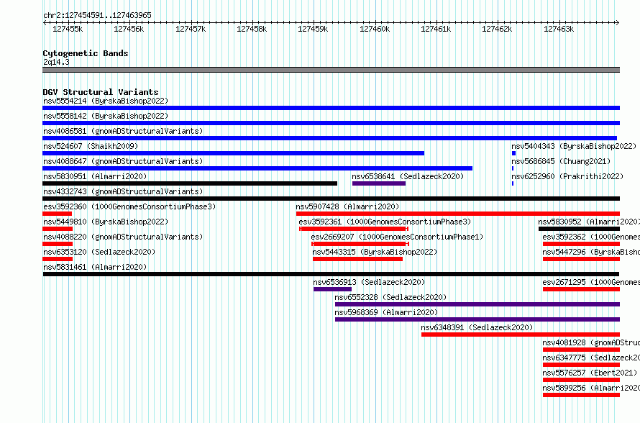Select nsv5449810 (ByrskaBishop2022) label
This screenshot has width=640, height=423.
(x=106, y=222)
